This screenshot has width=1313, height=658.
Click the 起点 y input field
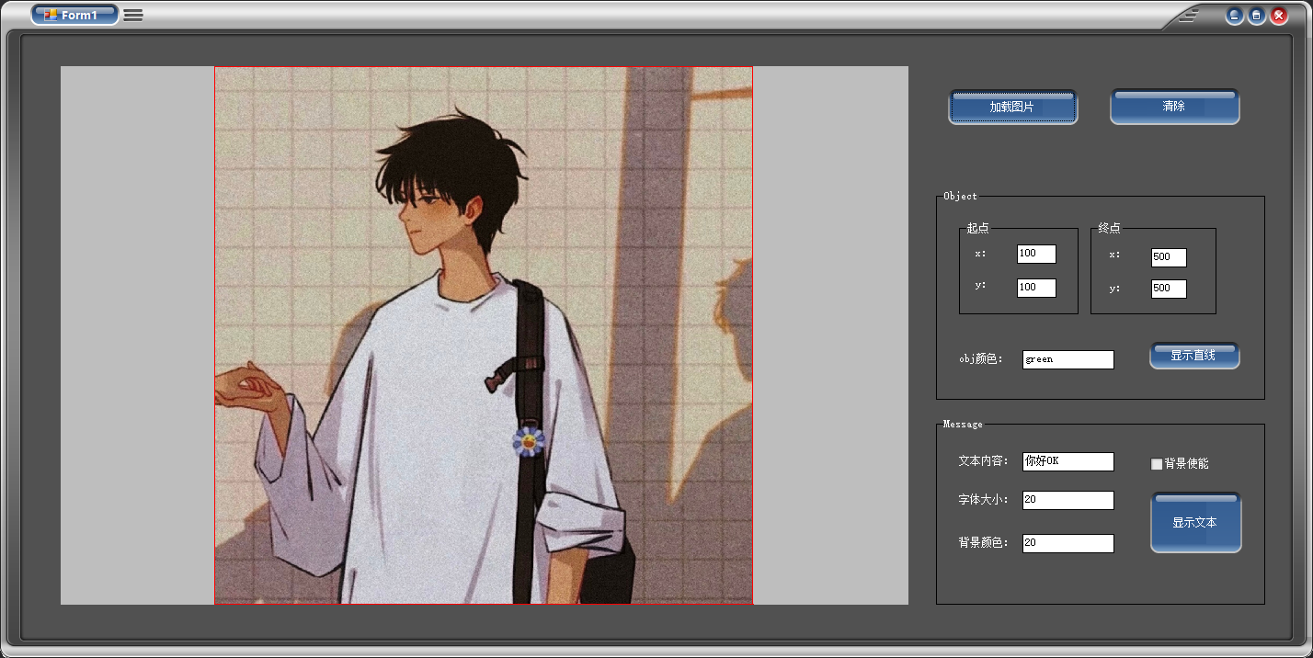click(x=1035, y=287)
